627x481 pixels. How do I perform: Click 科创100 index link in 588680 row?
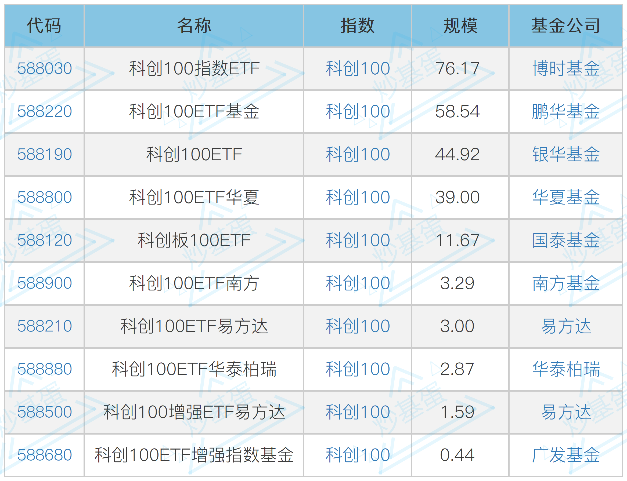point(358,455)
